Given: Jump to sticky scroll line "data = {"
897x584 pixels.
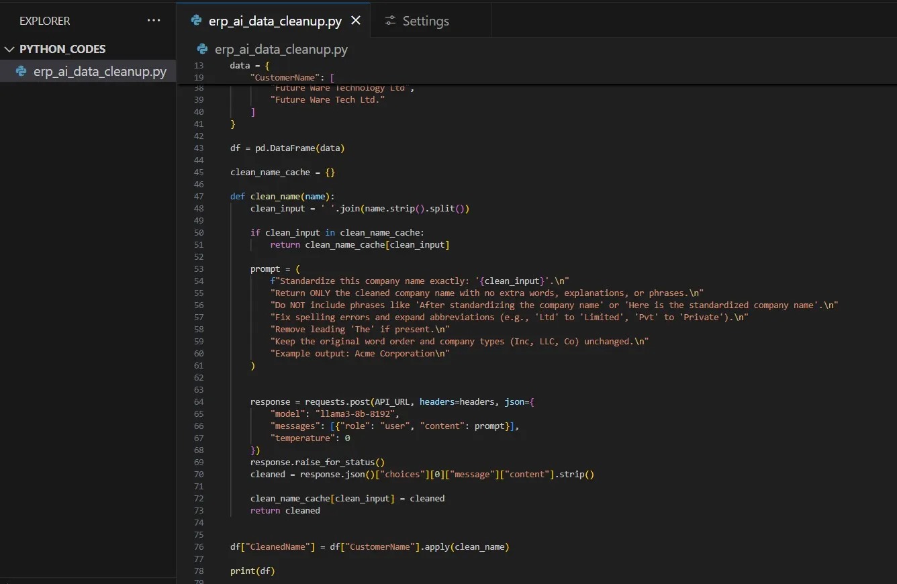Looking at the screenshot, I should click(250, 66).
